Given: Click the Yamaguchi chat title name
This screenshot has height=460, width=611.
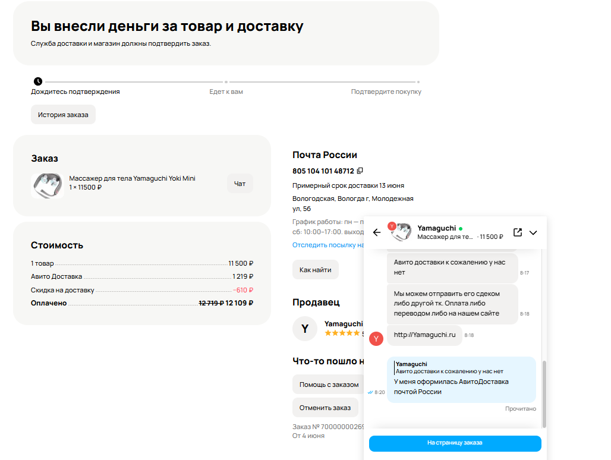Looking at the screenshot, I should pos(436,228).
